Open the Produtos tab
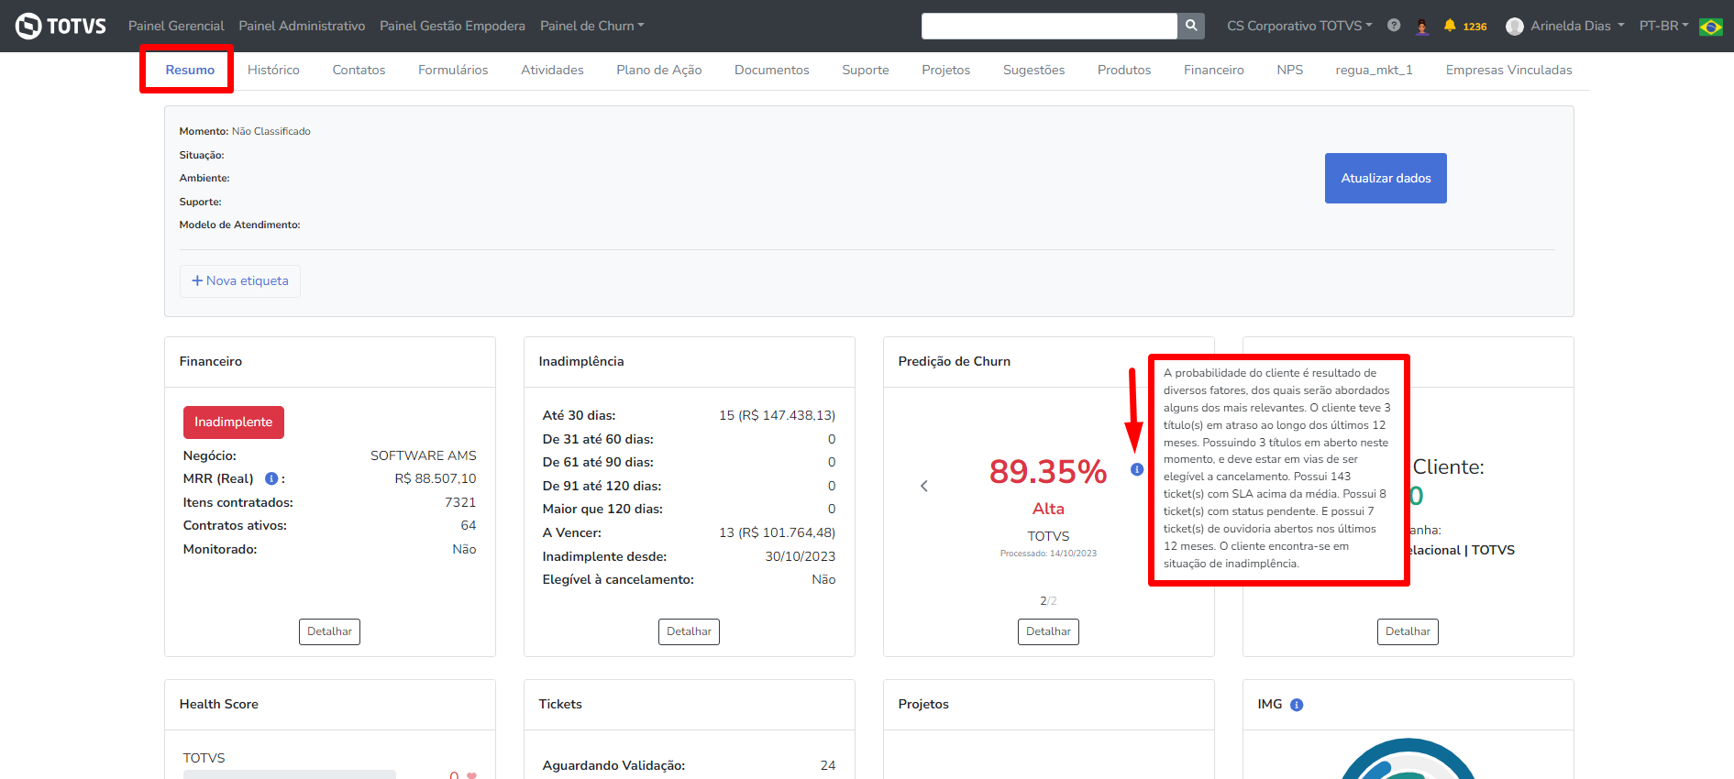The image size is (1734, 779). click(1123, 70)
